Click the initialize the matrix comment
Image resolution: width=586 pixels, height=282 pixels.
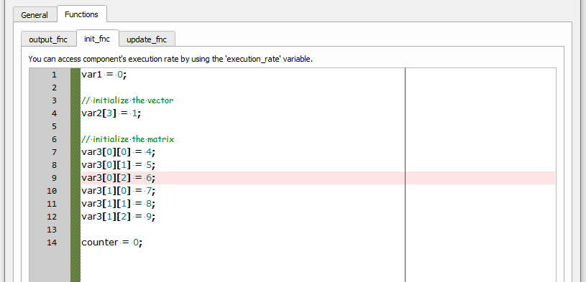pyautogui.click(x=128, y=139)
